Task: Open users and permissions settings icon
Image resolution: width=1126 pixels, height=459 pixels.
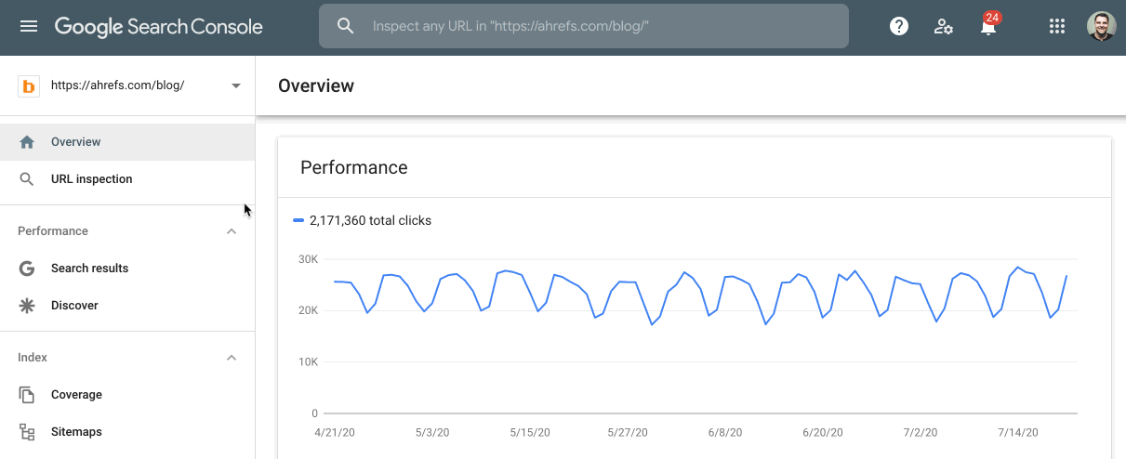Action: (x=944, y=26)
